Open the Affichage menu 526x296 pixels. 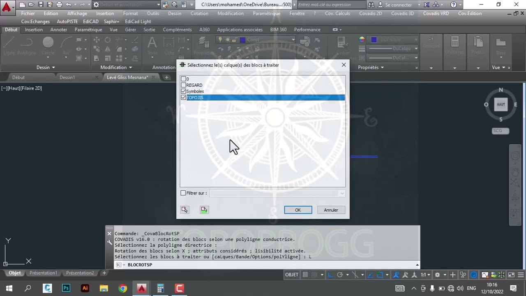[x=77, y=14]
